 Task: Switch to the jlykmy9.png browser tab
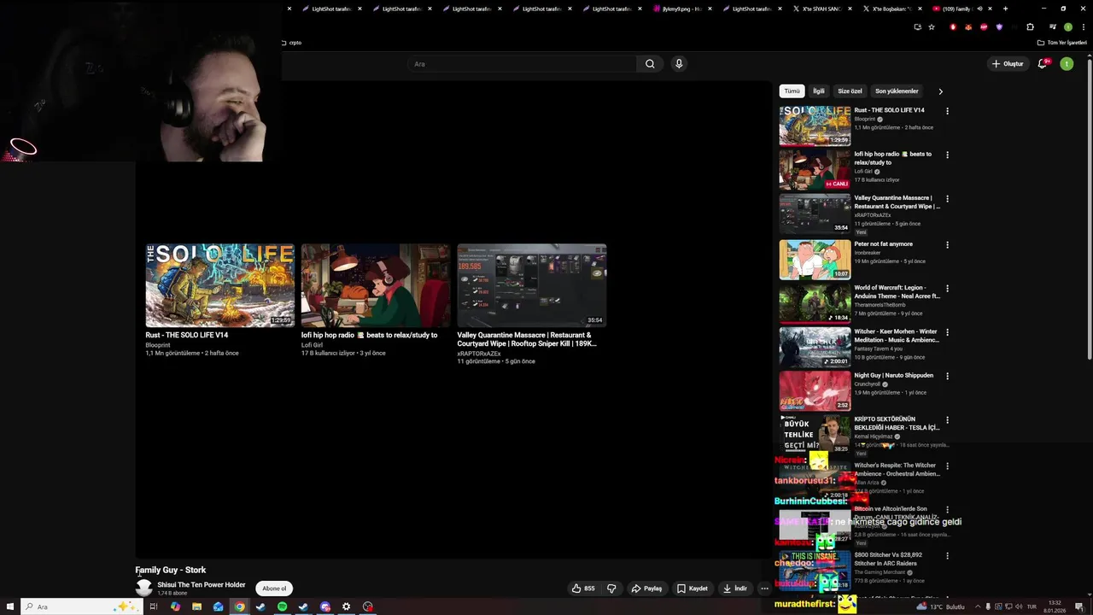pos(681,9)
